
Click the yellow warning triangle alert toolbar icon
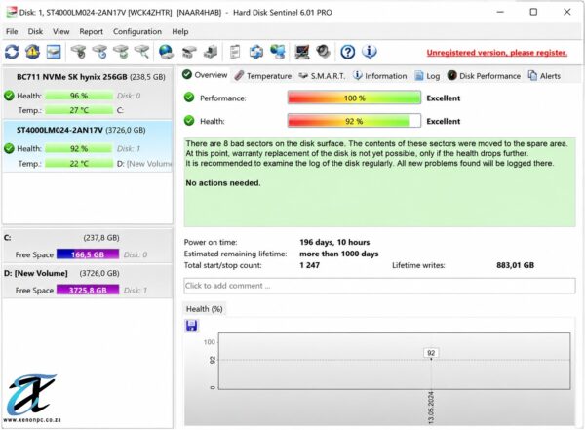pyautogui.click(x=32, y=52)
